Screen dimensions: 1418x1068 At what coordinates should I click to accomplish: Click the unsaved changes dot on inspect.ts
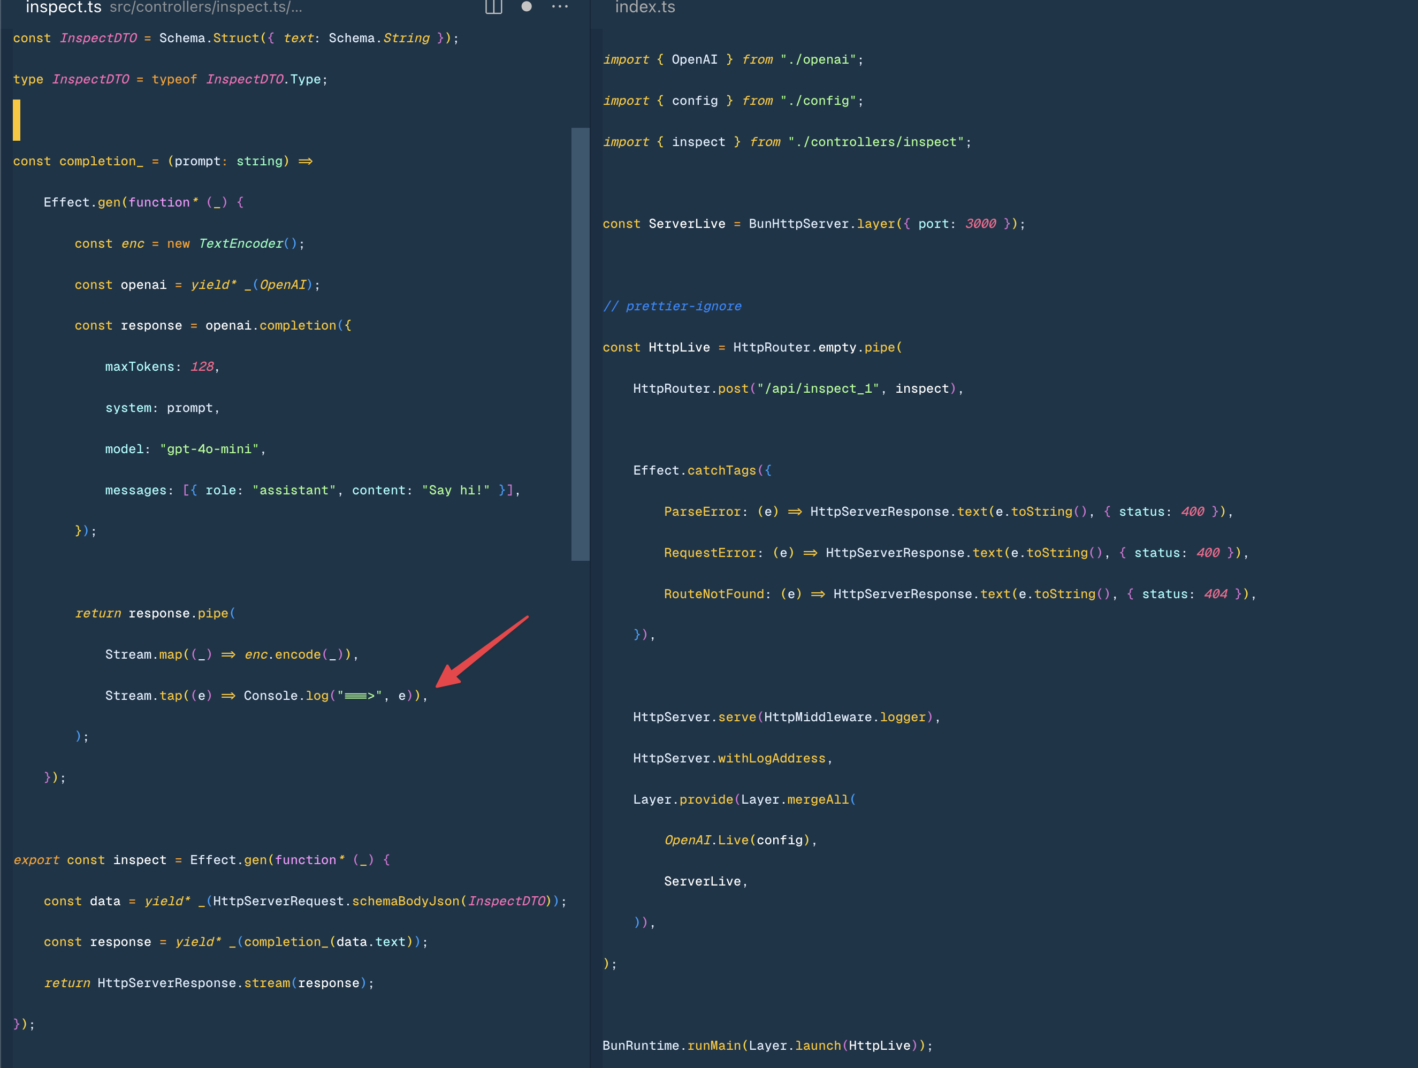coord(527,6)
